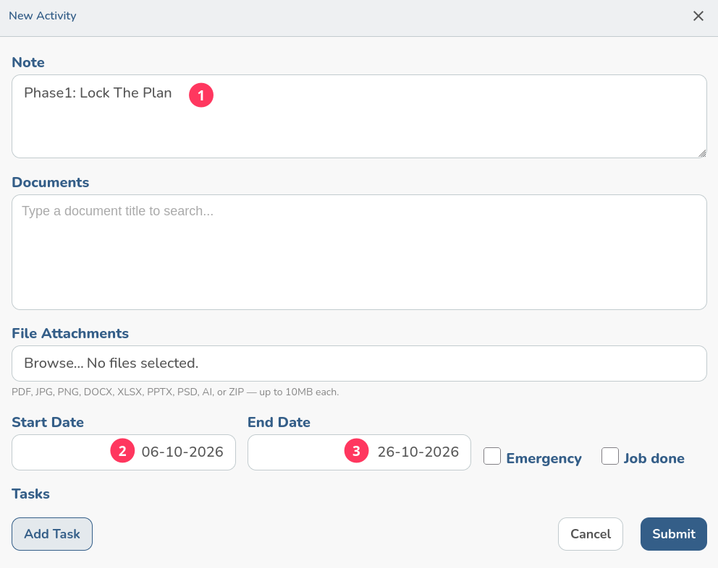Screen dimensions: 718x568
Task: Click the Emergency label text
Action: point(544,458)
